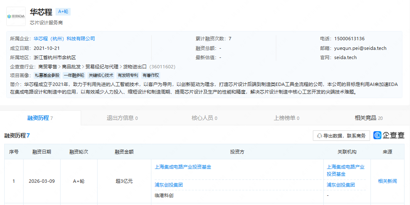410x205 pixels.
Task: Switch to the 核心人员 tab
Action: (x=204, y=118)
